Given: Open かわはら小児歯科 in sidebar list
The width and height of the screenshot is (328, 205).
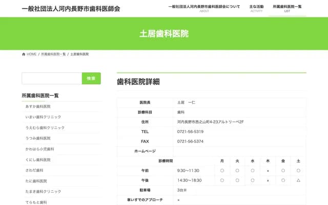Looking at the screenshot, I should click(x=40, y=149).
